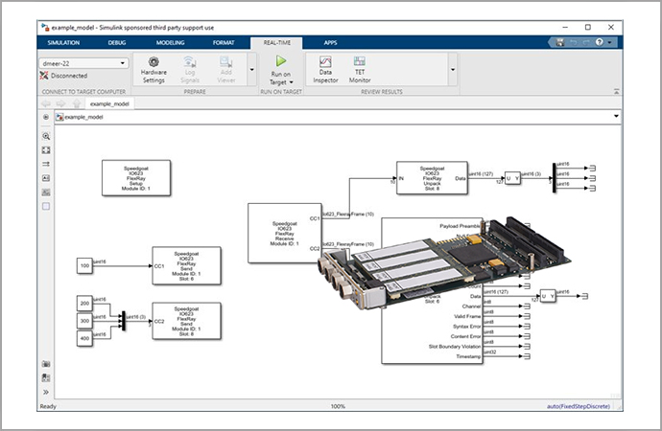The image size is (662, 431).
Task: Click the Redo icon in quick access
Action: pyautogui.click(x=586, y=42)
